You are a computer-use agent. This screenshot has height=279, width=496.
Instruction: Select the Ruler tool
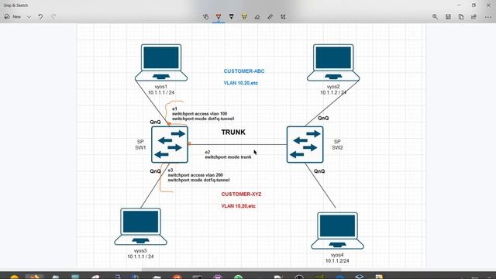click(x=270, y=17)
